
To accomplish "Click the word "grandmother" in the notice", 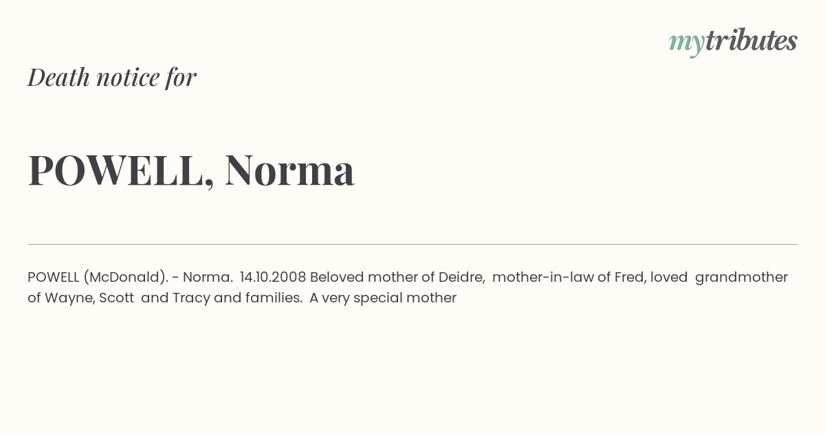I will pos(741,278).
